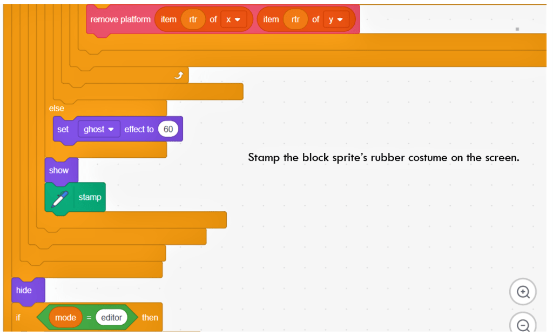
Task: Click the rtr variable in item of x
Action: [x=193, y=19]
